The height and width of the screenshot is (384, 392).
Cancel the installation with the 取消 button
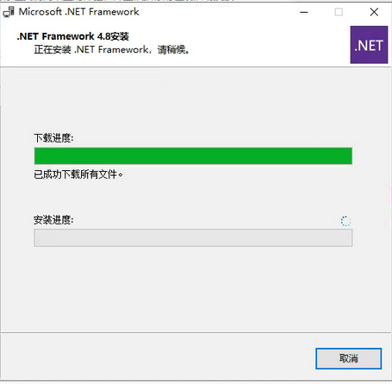349,358
